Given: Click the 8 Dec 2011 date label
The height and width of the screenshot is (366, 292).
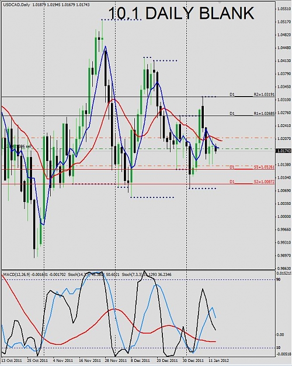Looking at the screenshot, I should point(140,360).
